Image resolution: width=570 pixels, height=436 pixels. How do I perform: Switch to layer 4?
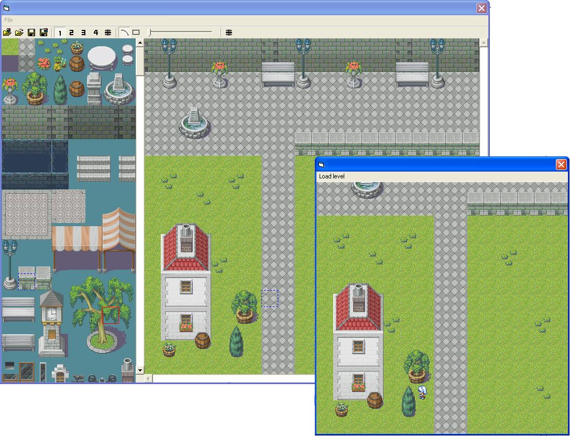[96, 33]
